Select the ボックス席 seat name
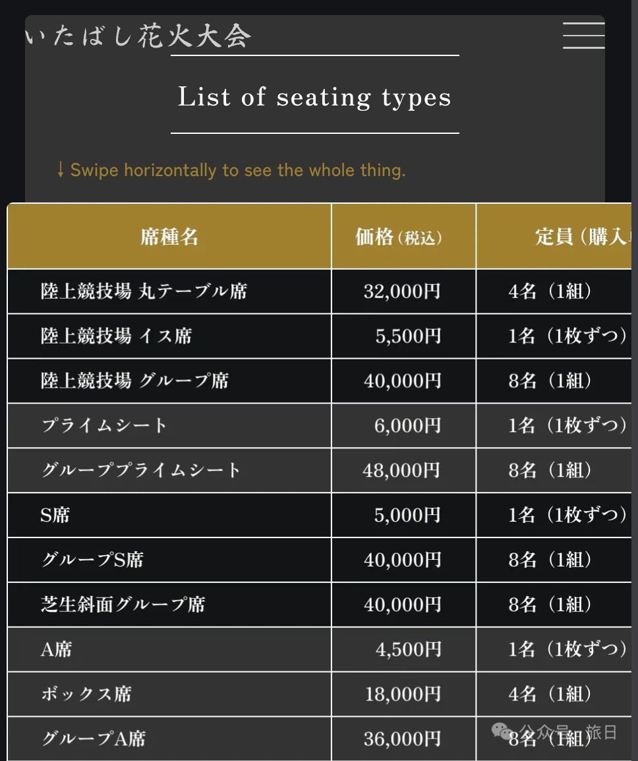638x761 pixels. pos(86,694)
